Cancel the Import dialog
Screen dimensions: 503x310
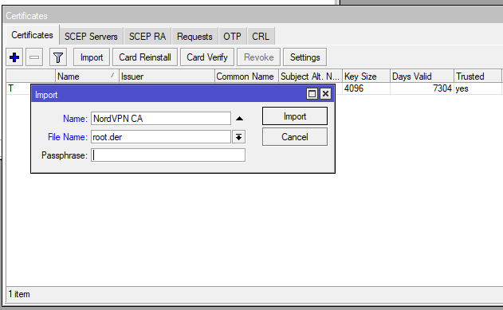pyautogui.click(x=295, y=137)
